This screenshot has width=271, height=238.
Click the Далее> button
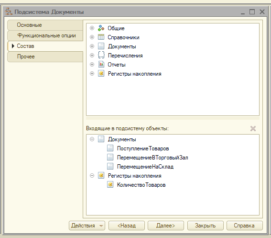(165, 226)
